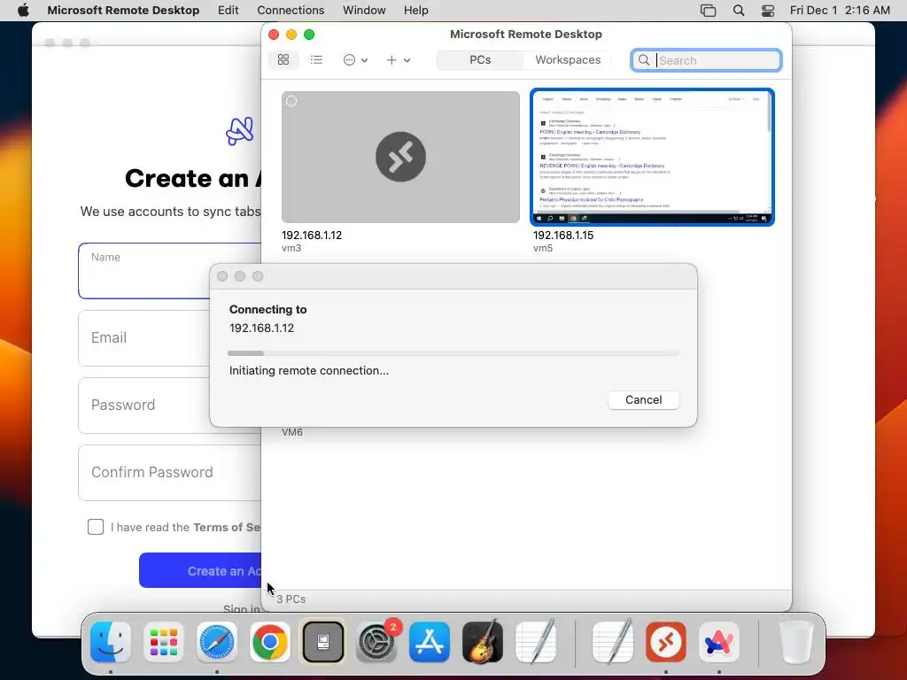907x680 pixels.
Task: Click the date and time in menu bar
Action: (x=840, y=10)
